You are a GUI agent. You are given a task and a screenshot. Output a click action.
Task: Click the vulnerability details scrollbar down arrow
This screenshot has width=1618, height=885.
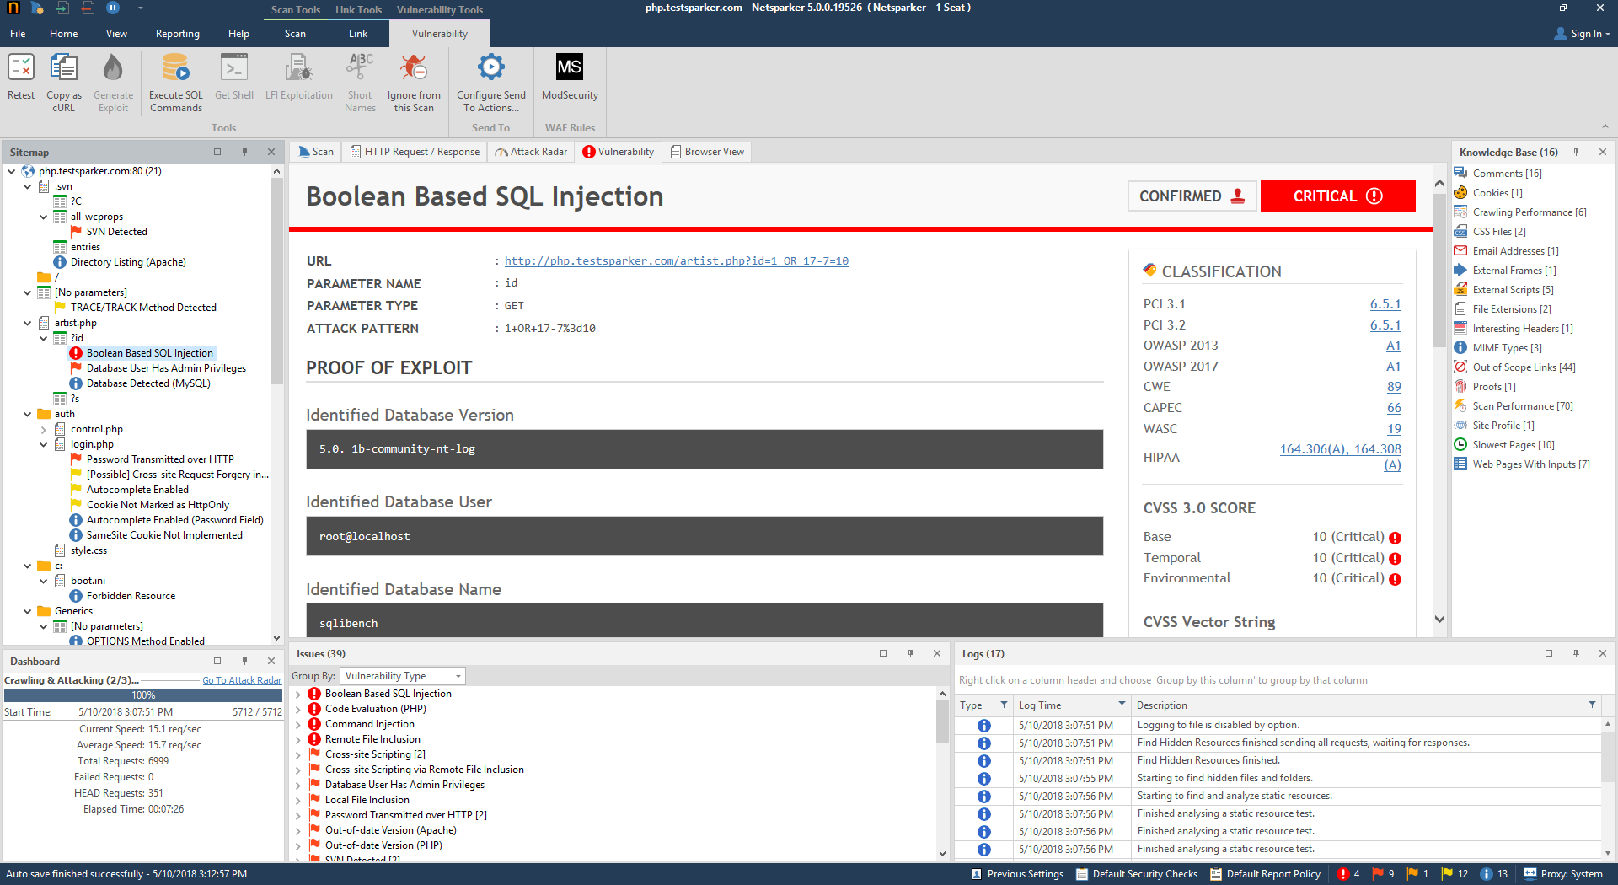[1440, 619]
